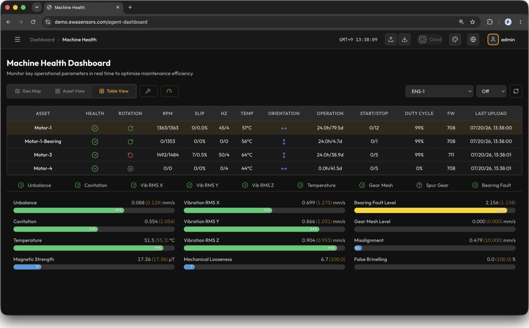Click Motor-1 horizontal orientation arrow
529x328 pixels.
pos(284,128)
